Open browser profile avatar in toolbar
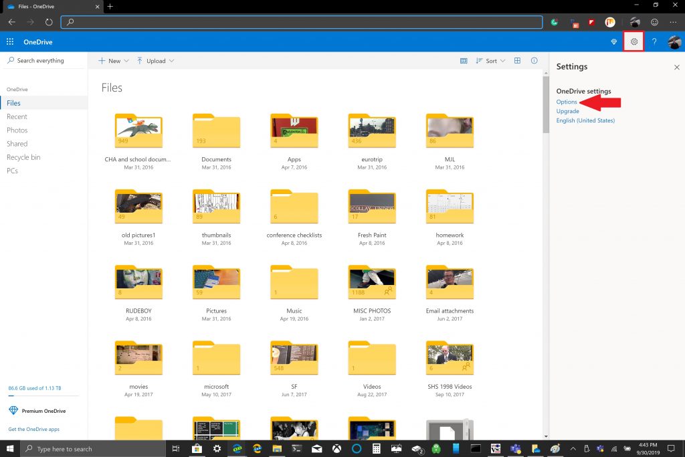Viewport: 685px width, 457px height. pyautogui.click(x=635, y=22)
